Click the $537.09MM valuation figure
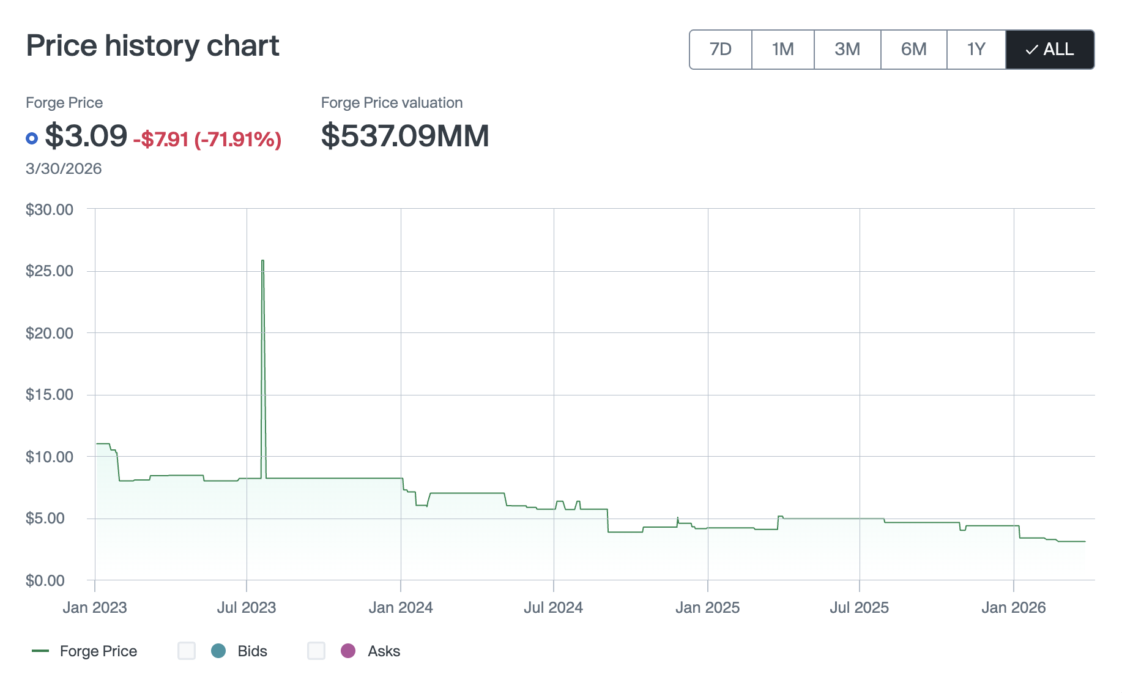Screen dimensions: 1122x693 coord(404,136)
